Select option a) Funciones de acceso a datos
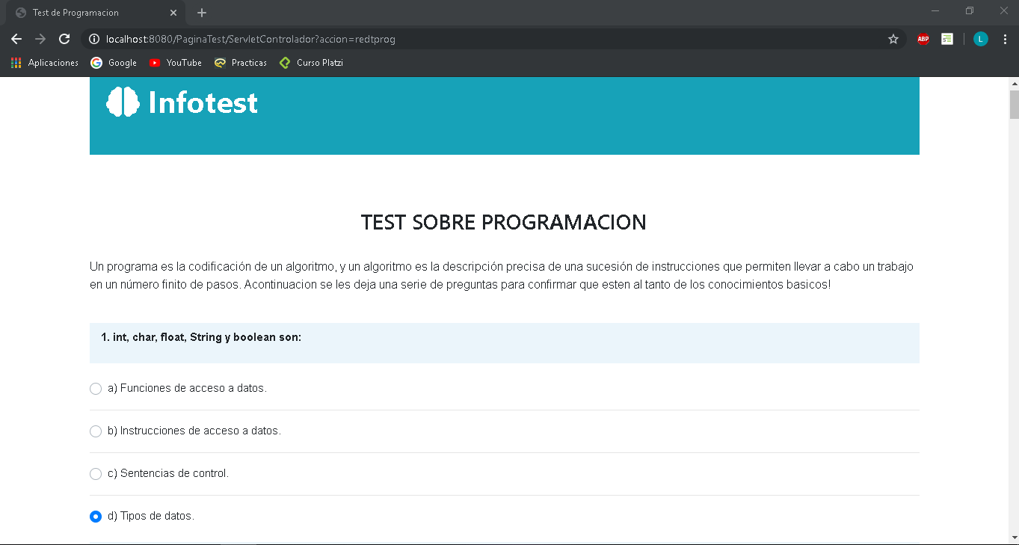1019x545 pixels. (x=96, y=389)
